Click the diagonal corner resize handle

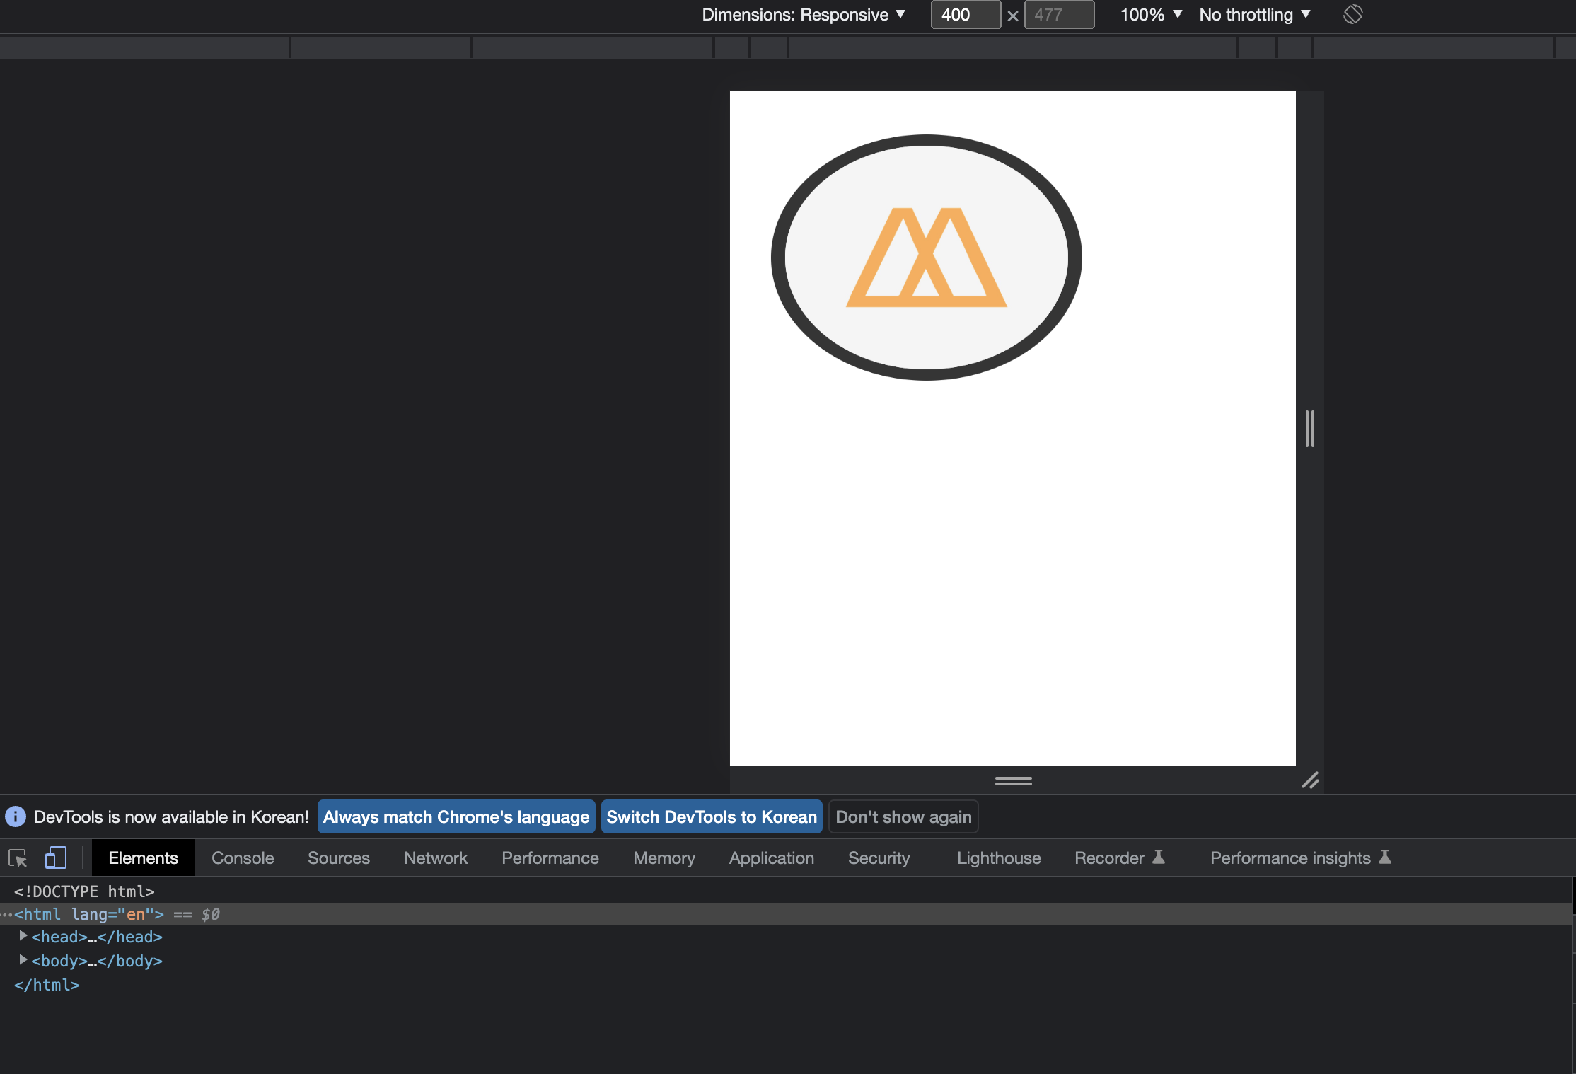[x=1310, y=780]
